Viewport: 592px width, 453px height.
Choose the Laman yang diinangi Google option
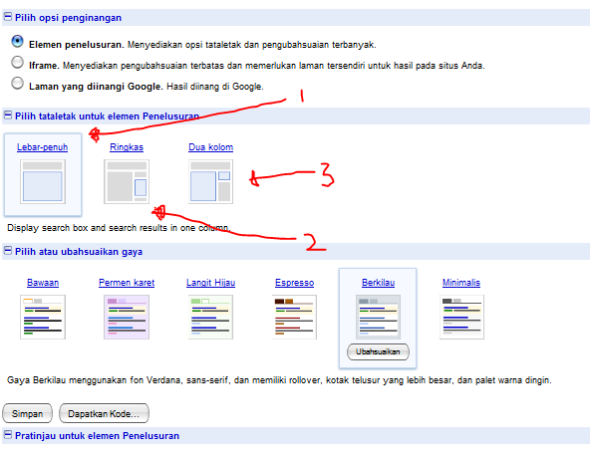17,83
